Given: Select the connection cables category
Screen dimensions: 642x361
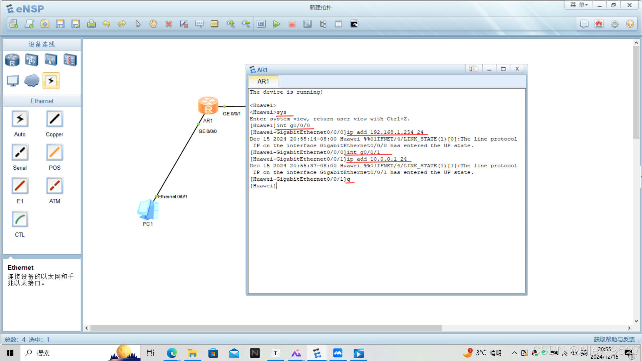Looking at the screenshot, I should click(x=51, y=81).
